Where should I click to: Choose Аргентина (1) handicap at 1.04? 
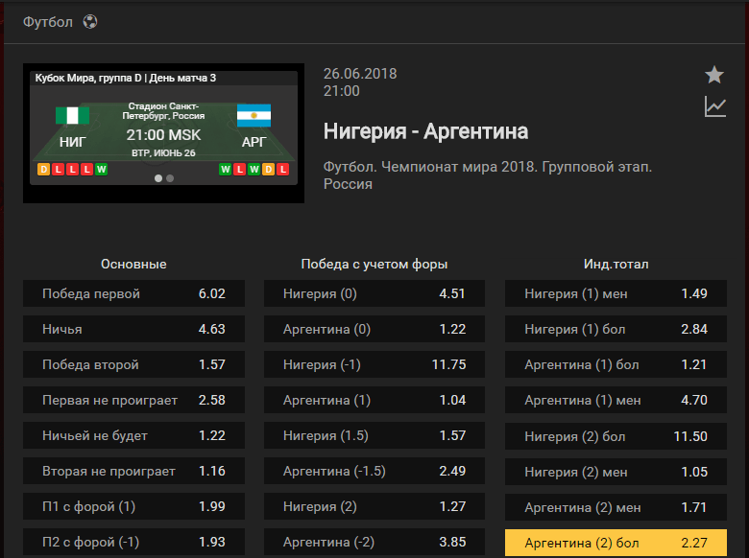pos(374,400)
